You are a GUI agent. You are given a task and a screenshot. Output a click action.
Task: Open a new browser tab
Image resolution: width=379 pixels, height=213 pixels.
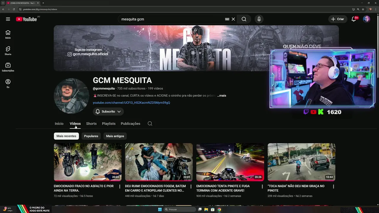pos(43,3)
